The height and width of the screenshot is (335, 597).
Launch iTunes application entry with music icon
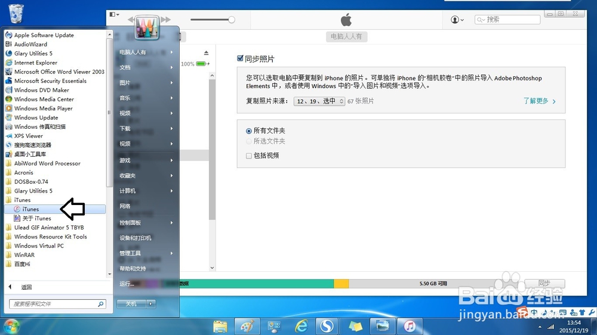(x=55, y=209)
